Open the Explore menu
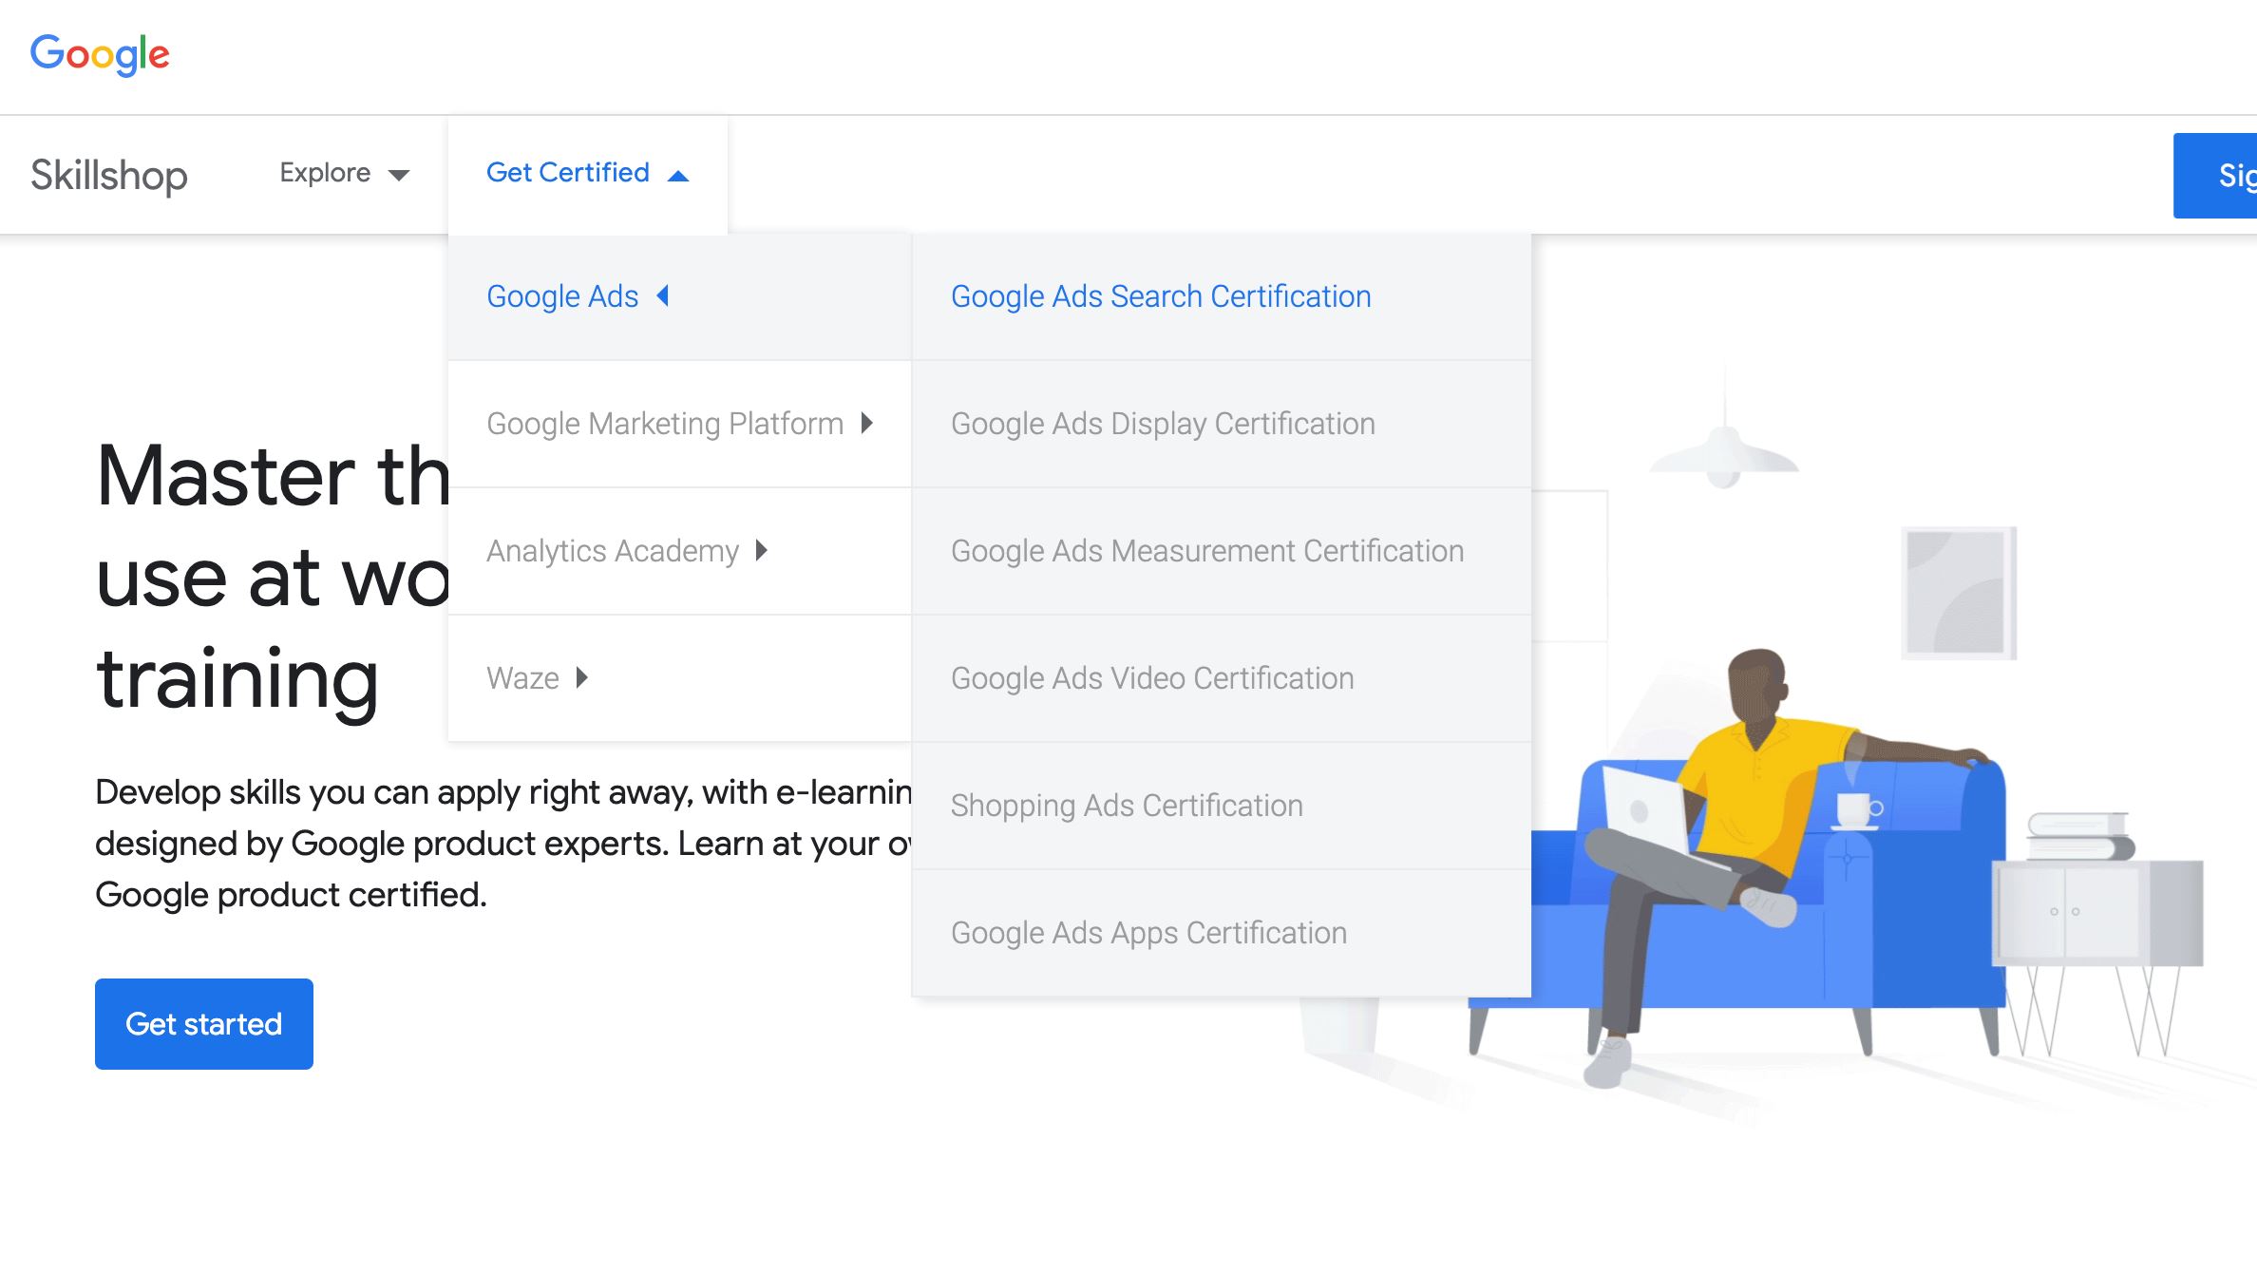This screenshot has width=2257, height=1273. [325, 173]
